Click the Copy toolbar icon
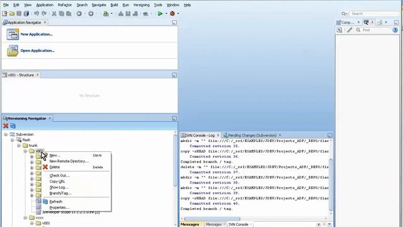The height and width of the screenshot is (227, 403). pos(62,14)
